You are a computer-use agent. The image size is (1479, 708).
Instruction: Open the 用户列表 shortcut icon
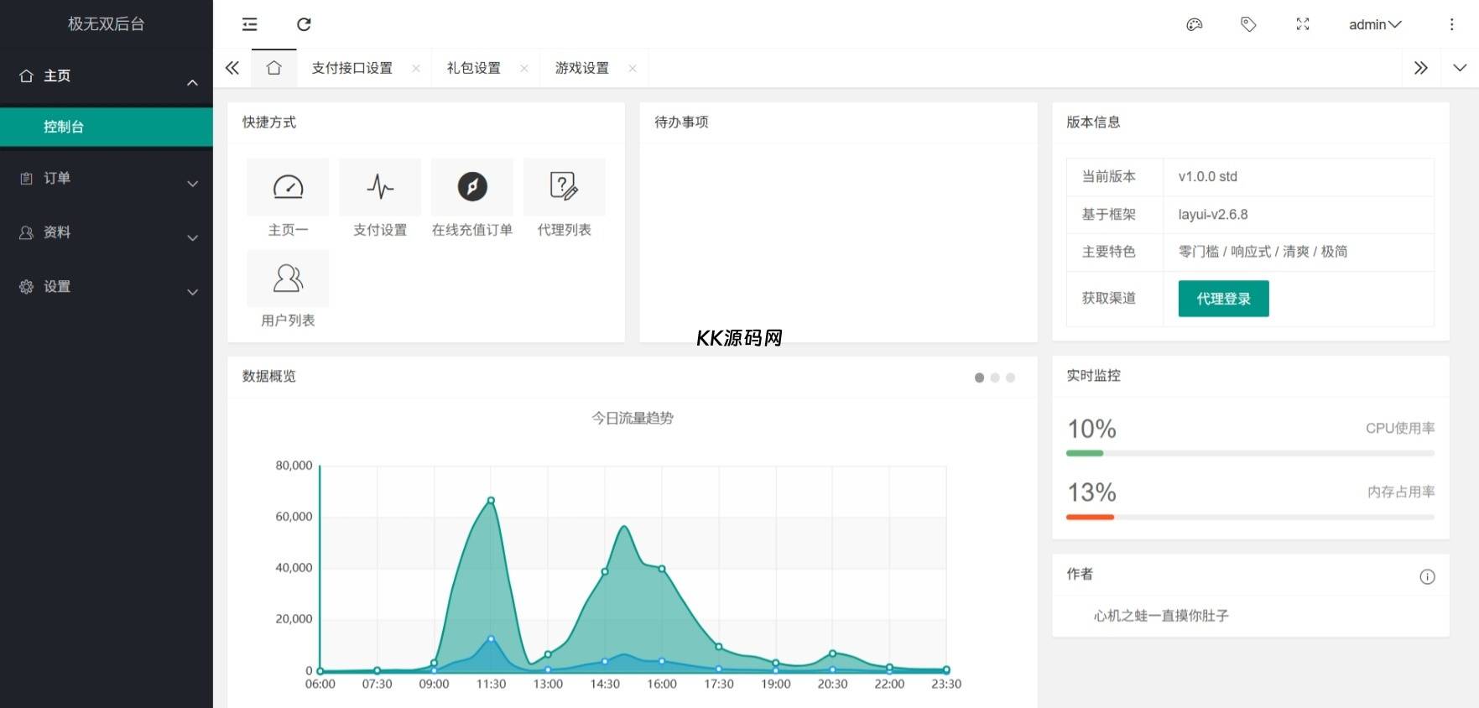click(x=288, y=279)
